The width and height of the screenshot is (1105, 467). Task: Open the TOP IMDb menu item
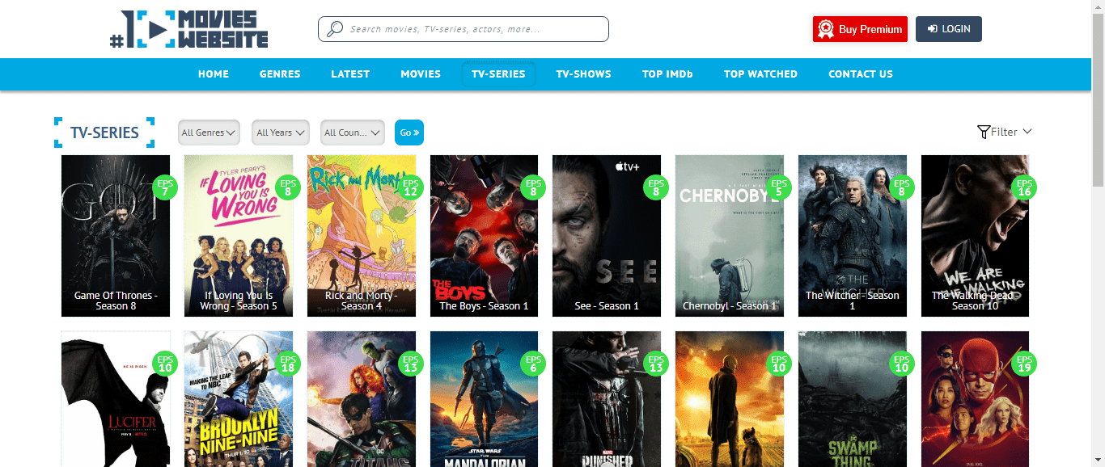click(667, 74)
